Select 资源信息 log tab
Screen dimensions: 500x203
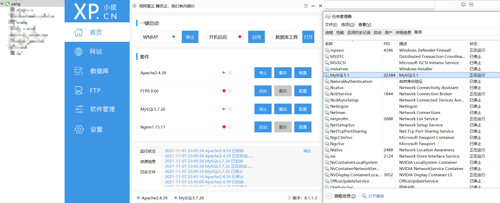pyautogui.click(x=148, y=161)
